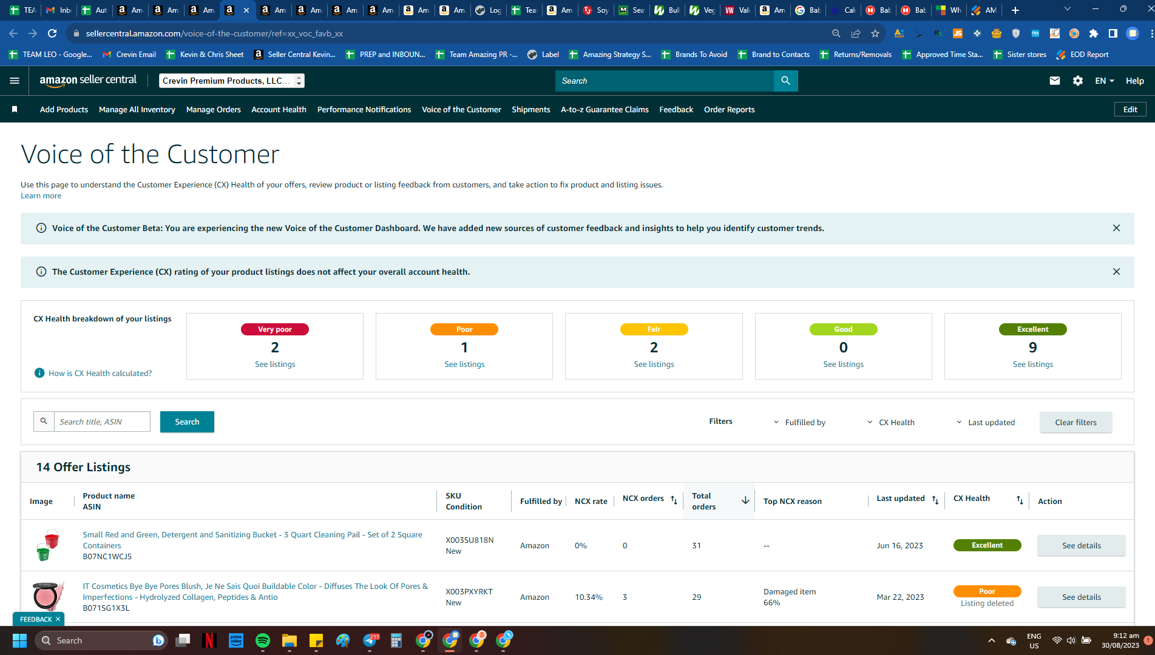This screenshot has width=1155, height=655.
Task: Sort by CX Health arrows
Action: click(x=1020, y=500)
